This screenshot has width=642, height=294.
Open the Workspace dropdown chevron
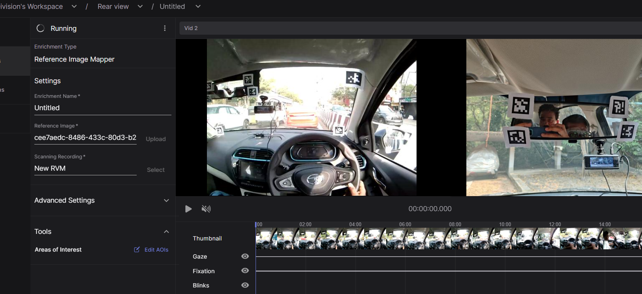click(74, 7)
